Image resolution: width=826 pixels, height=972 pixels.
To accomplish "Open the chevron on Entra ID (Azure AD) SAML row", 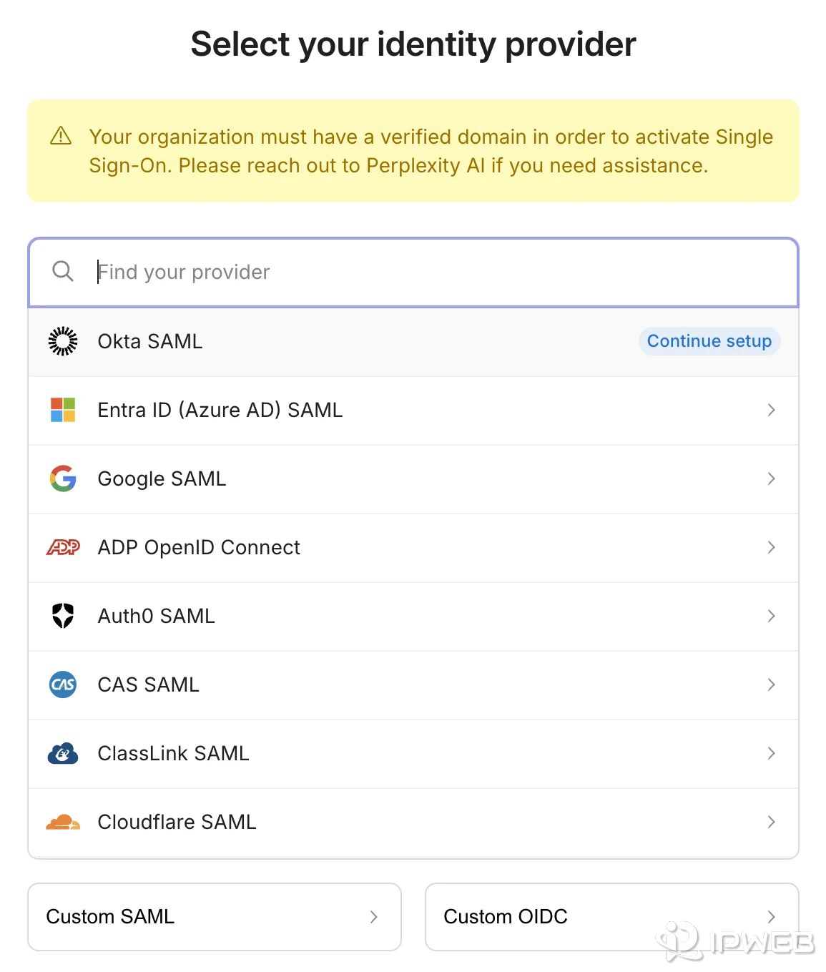I will (771, 410).
